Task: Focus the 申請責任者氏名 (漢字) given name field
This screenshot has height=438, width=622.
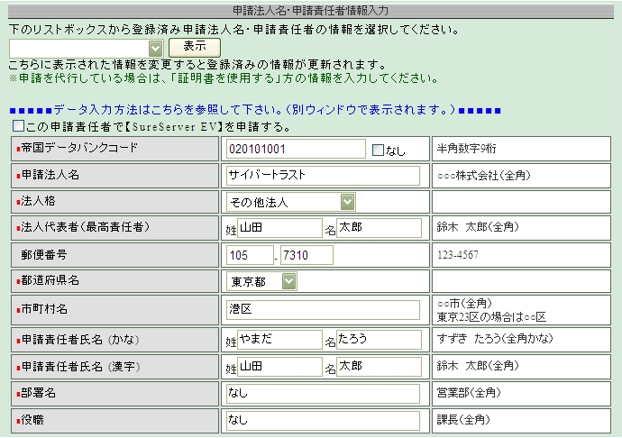Action: tap(378, 367)
